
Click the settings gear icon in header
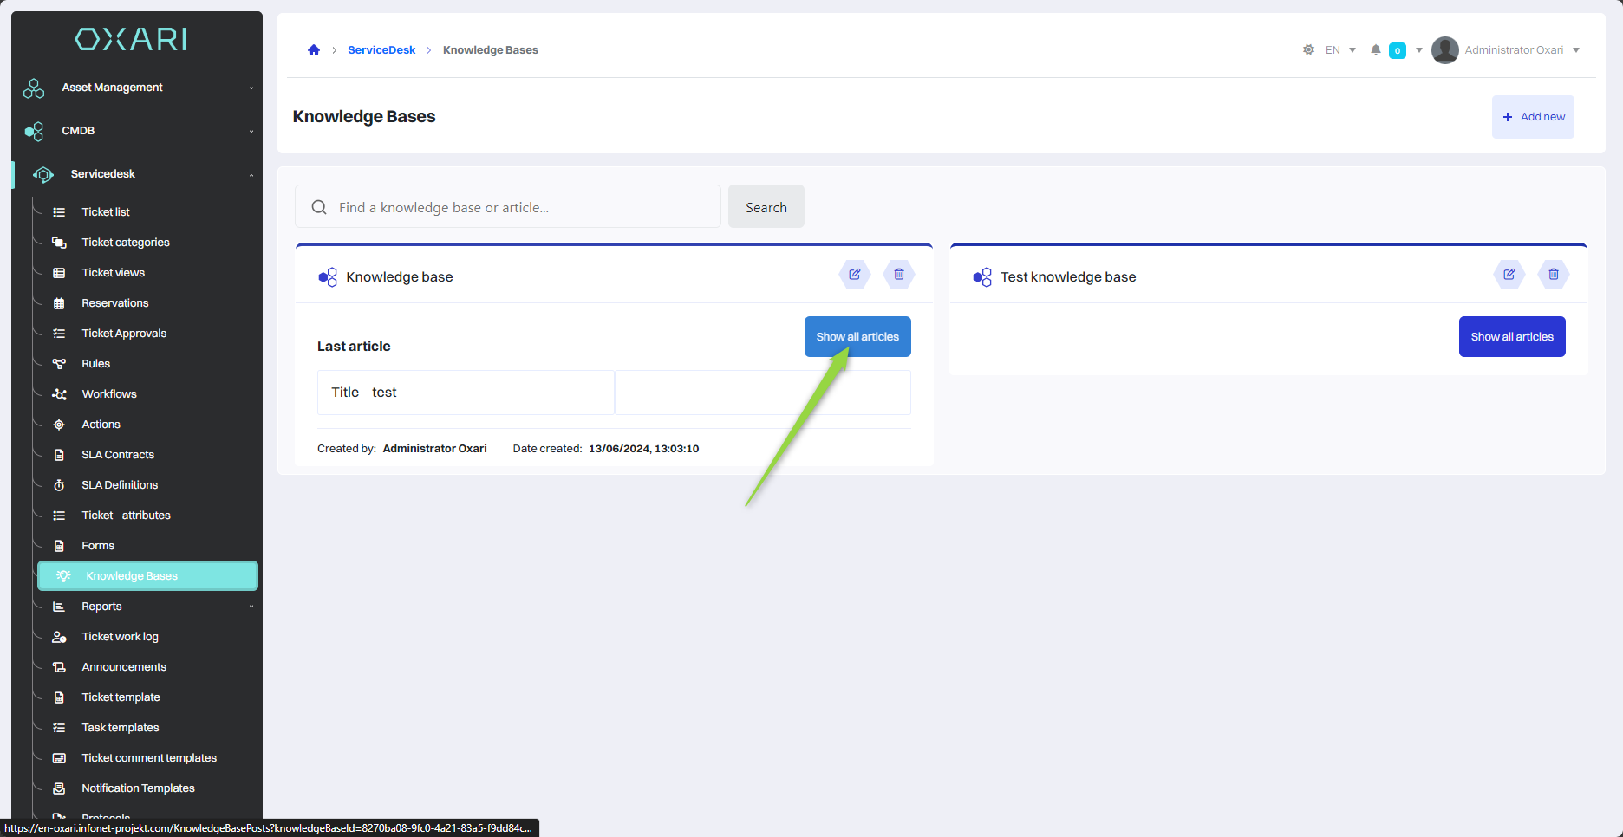pyautogui.click(x=1308, y=50)
